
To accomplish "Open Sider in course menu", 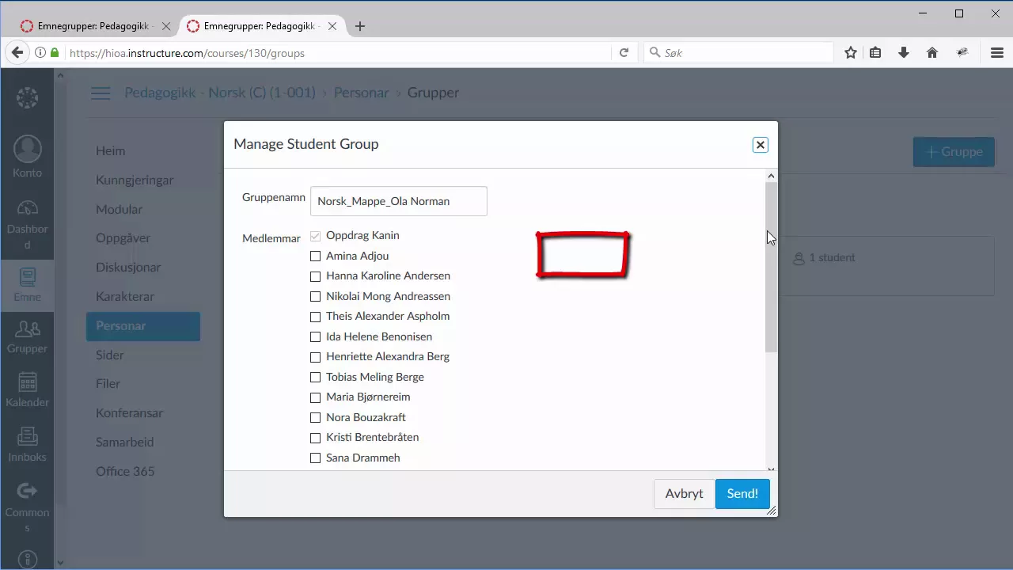I will coord(110,355).
